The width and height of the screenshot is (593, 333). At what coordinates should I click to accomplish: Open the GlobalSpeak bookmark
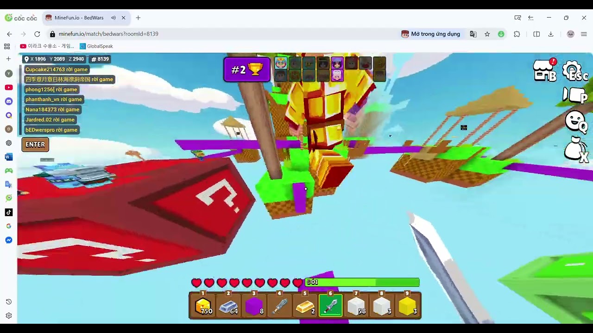(96, 46)
